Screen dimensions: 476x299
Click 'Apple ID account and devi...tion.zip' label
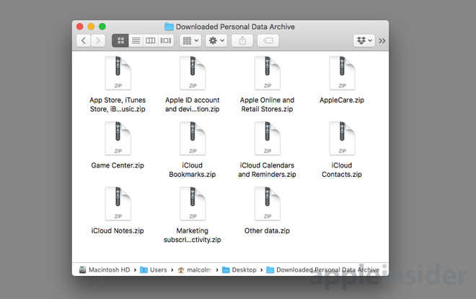[193, 105]
